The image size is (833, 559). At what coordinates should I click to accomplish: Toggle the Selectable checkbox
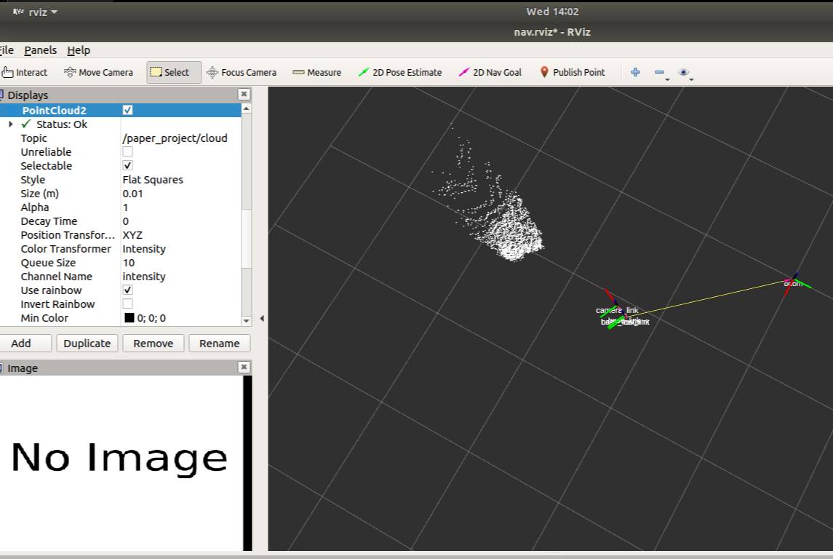tap(127, 165)
